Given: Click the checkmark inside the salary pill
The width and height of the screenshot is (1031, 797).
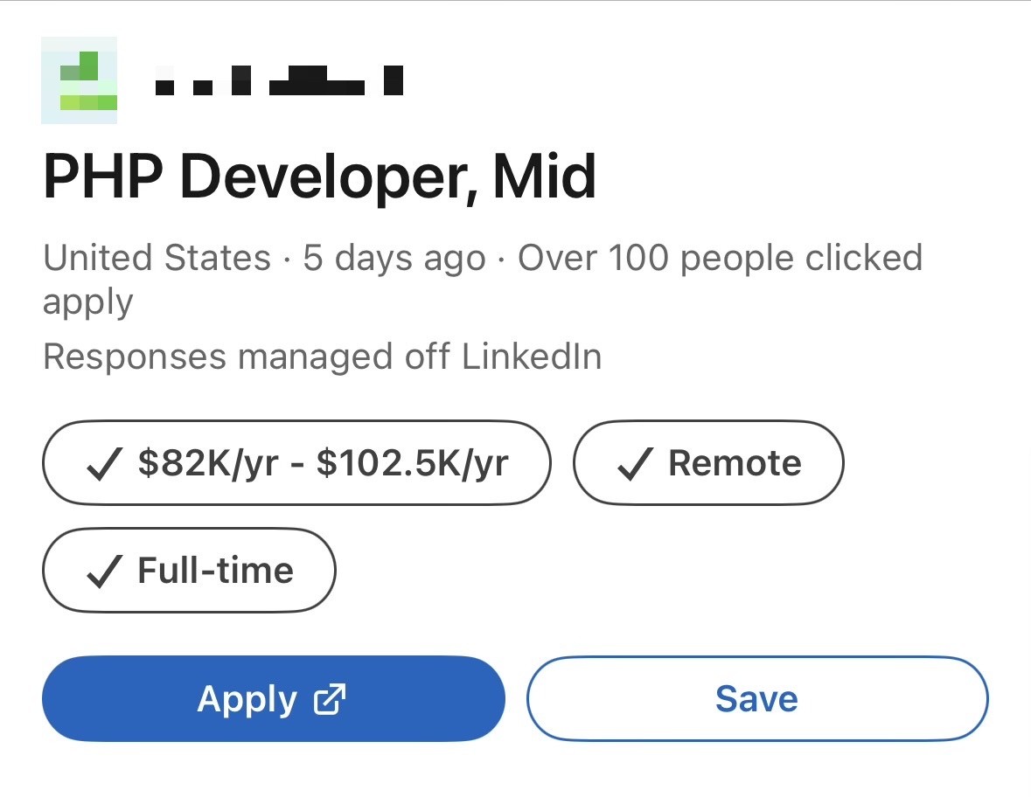Looking at the screenshot, I should 102,463.
